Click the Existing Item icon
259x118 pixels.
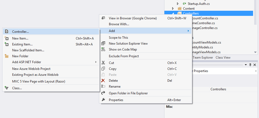(7, 44)
